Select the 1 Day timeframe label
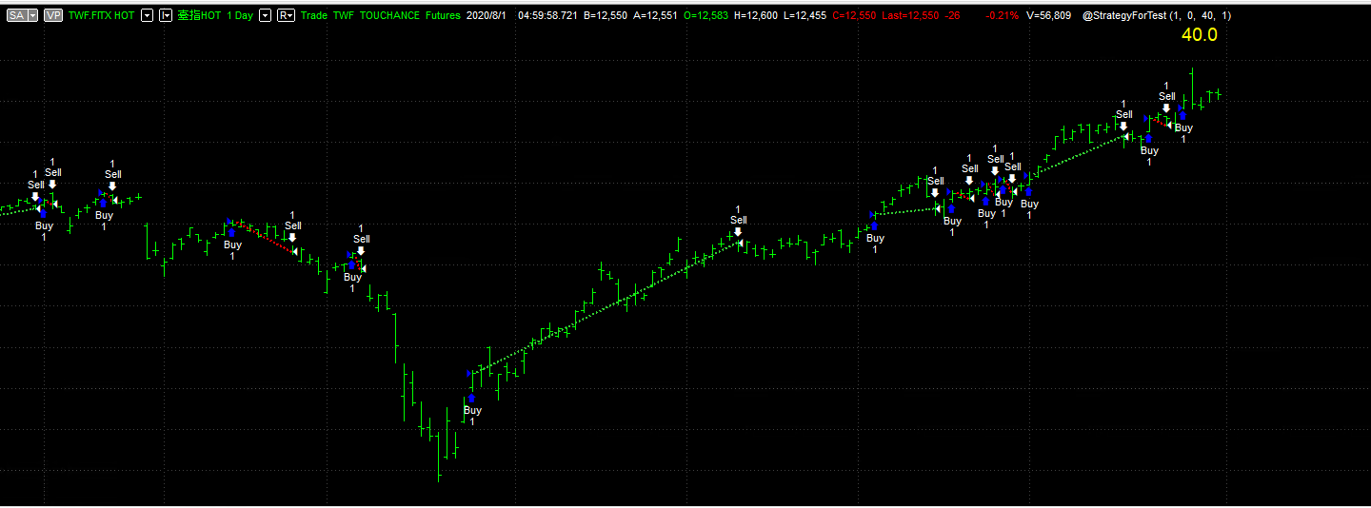Viewport: 1371px width, 508px height. pyautogui.click(x=240, y=16)
